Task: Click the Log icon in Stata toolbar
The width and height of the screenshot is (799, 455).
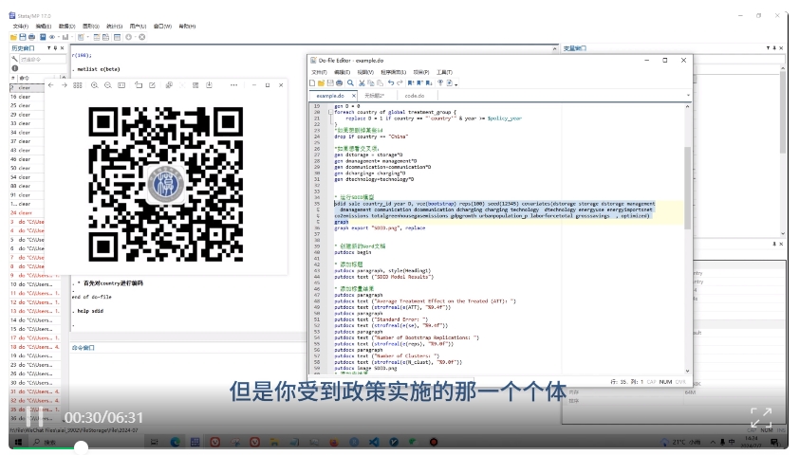Action: [x=43, y=37]
